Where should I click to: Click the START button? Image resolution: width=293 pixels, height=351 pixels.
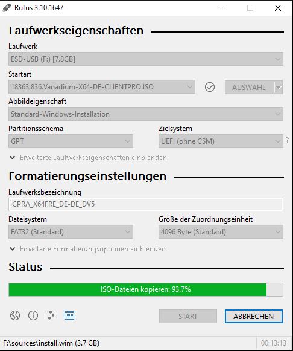[188, 317]
